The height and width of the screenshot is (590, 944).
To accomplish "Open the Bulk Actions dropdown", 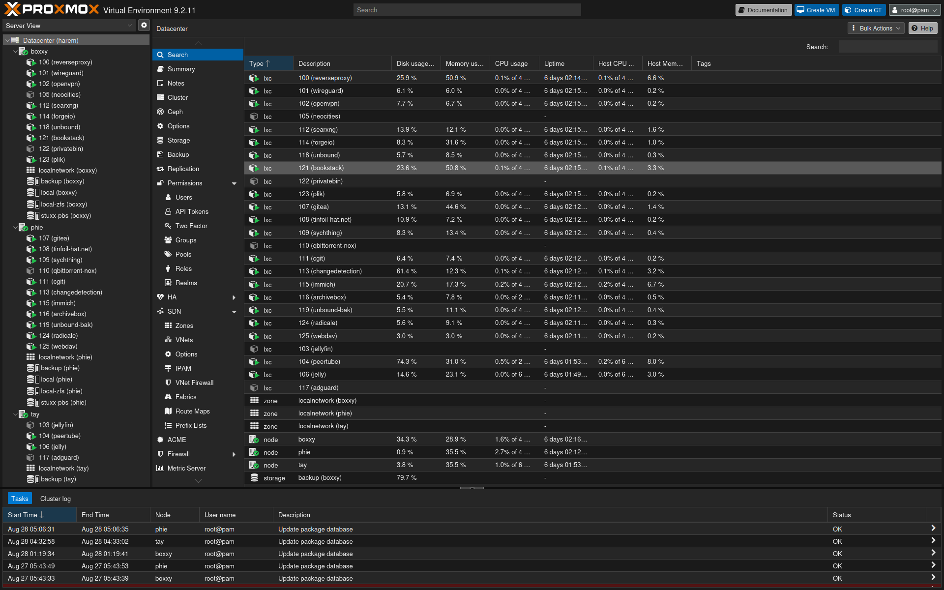I will tap(876, 28).
